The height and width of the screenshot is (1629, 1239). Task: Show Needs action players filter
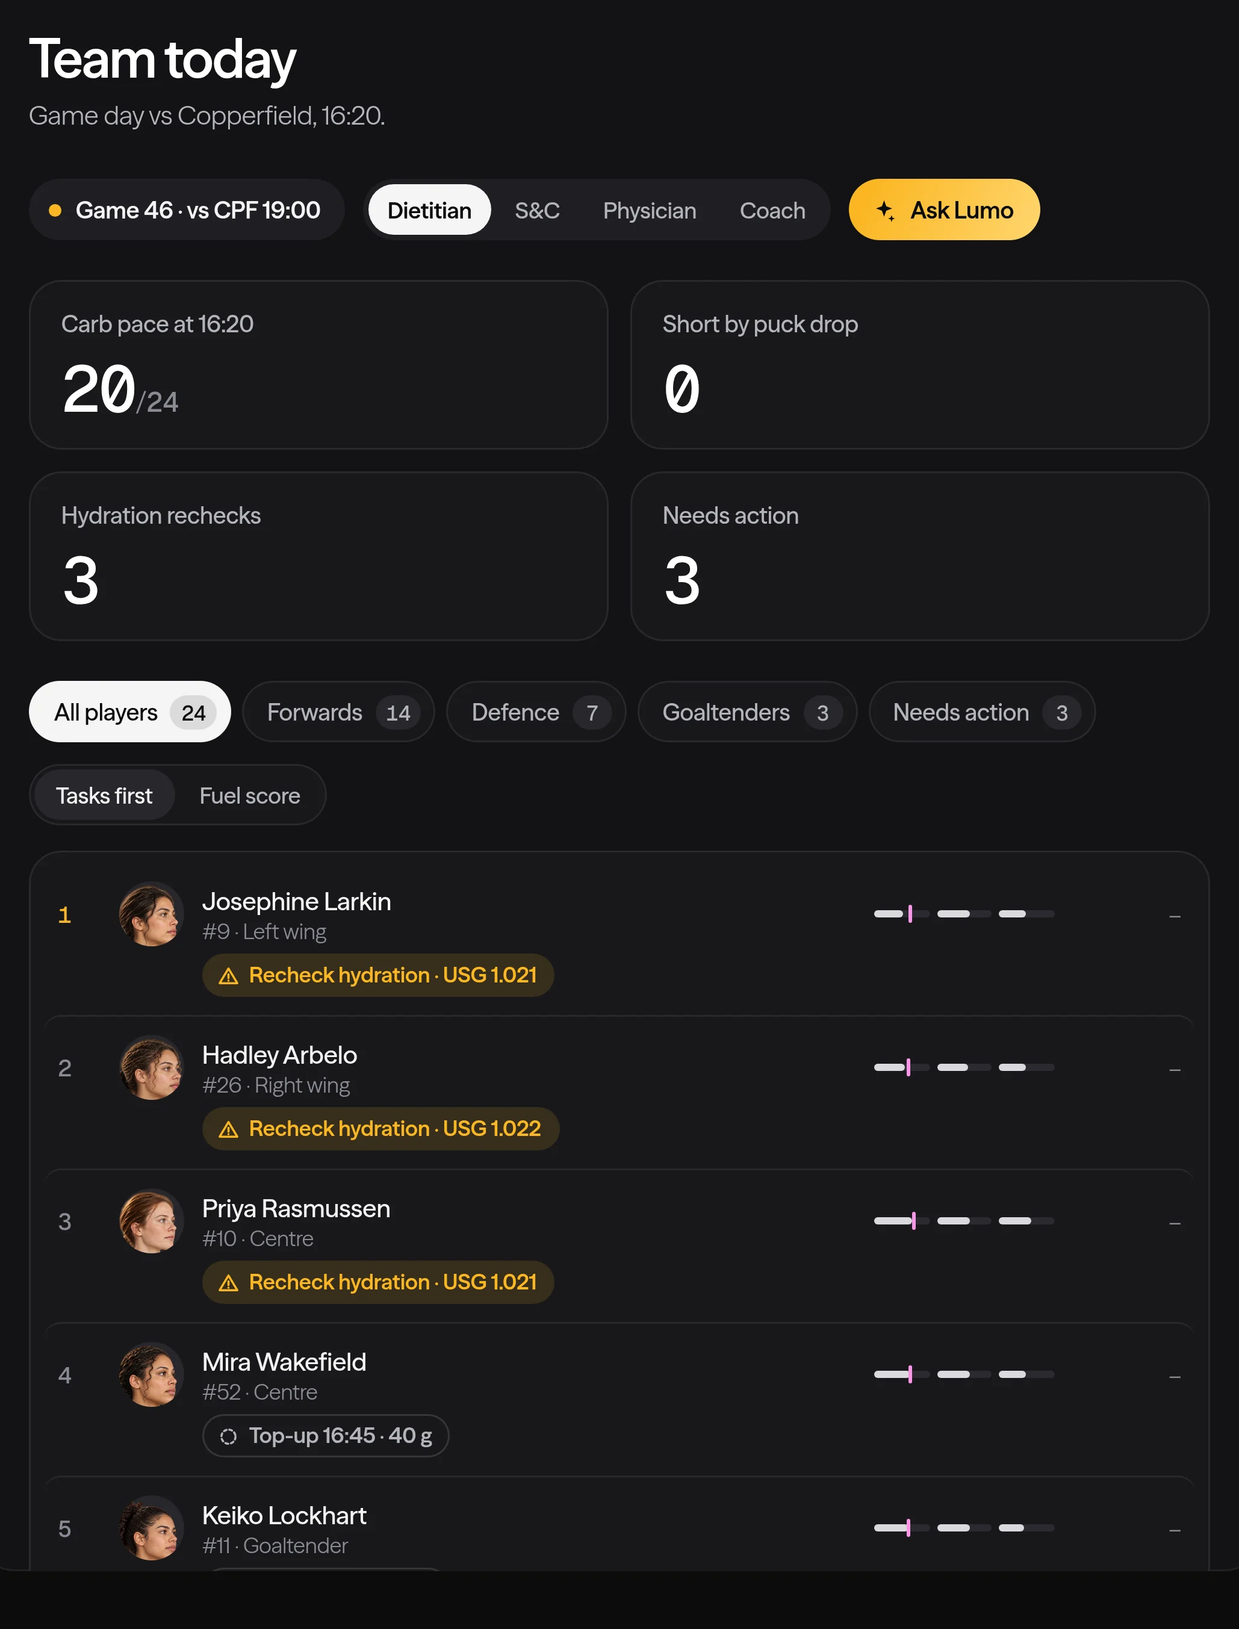click(981, 712)
